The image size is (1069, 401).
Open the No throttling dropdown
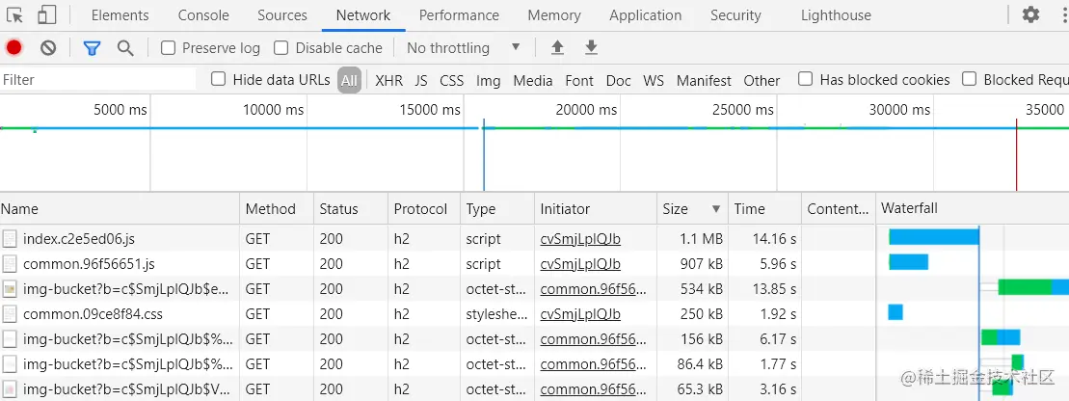point(463,48)
